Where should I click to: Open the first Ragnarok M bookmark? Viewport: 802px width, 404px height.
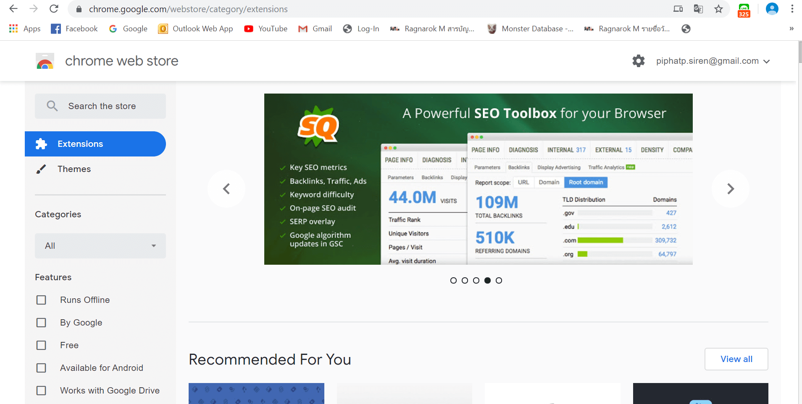pyautogui.click(x=432, y=29)
